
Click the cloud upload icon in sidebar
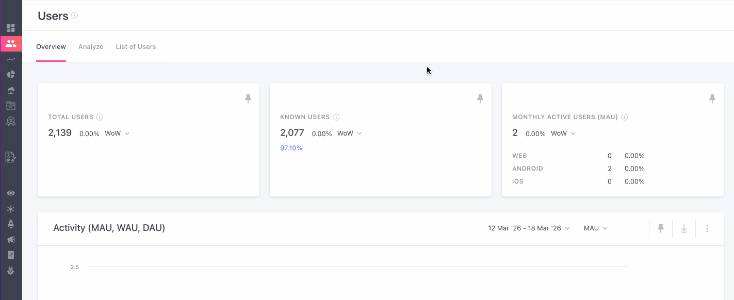[x=11, y=90]
